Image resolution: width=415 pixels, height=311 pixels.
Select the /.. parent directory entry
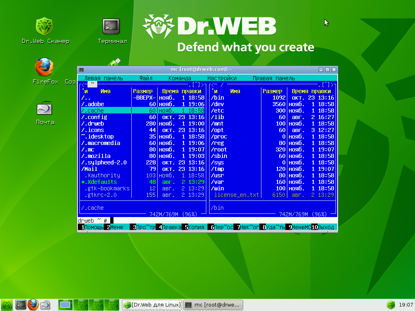tap(143, 98)
